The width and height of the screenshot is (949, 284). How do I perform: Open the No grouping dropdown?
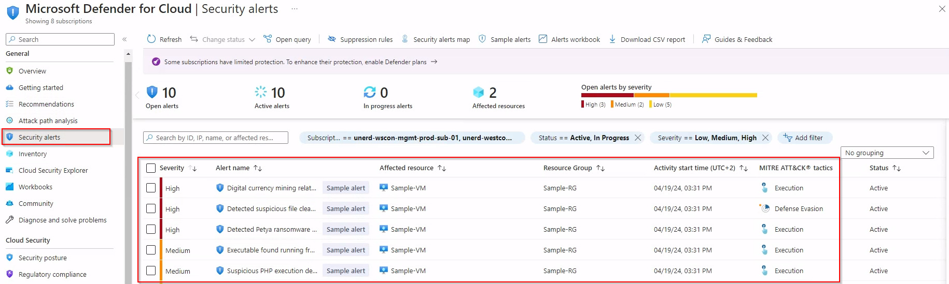click(887, 153)
